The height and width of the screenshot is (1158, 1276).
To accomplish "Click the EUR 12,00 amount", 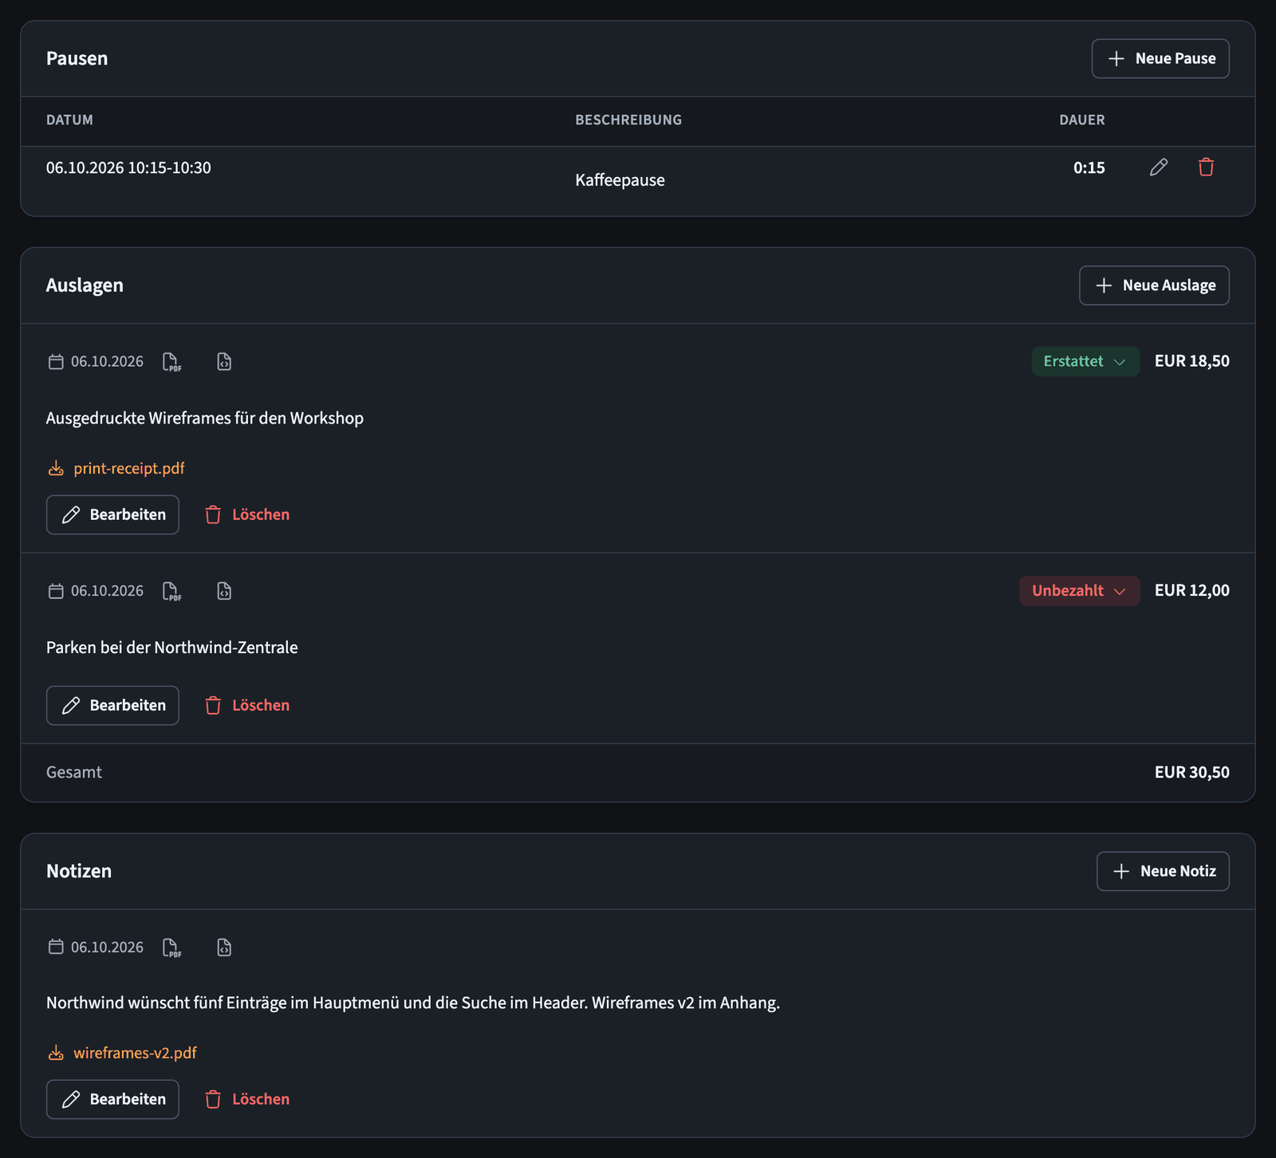I will tap(1192, 591).
